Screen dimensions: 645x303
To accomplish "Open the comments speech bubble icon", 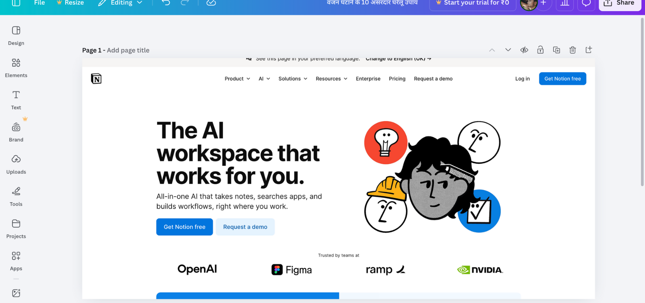I will [x=586, y=4].
